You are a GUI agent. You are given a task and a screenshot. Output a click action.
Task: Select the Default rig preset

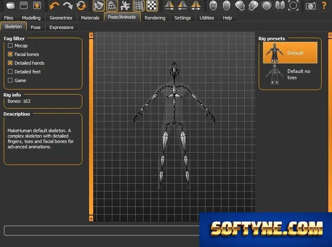pyautogui.click(x=290, y=53)
